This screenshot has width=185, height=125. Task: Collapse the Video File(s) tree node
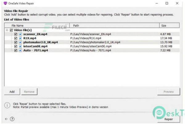(x=7, y=30)
